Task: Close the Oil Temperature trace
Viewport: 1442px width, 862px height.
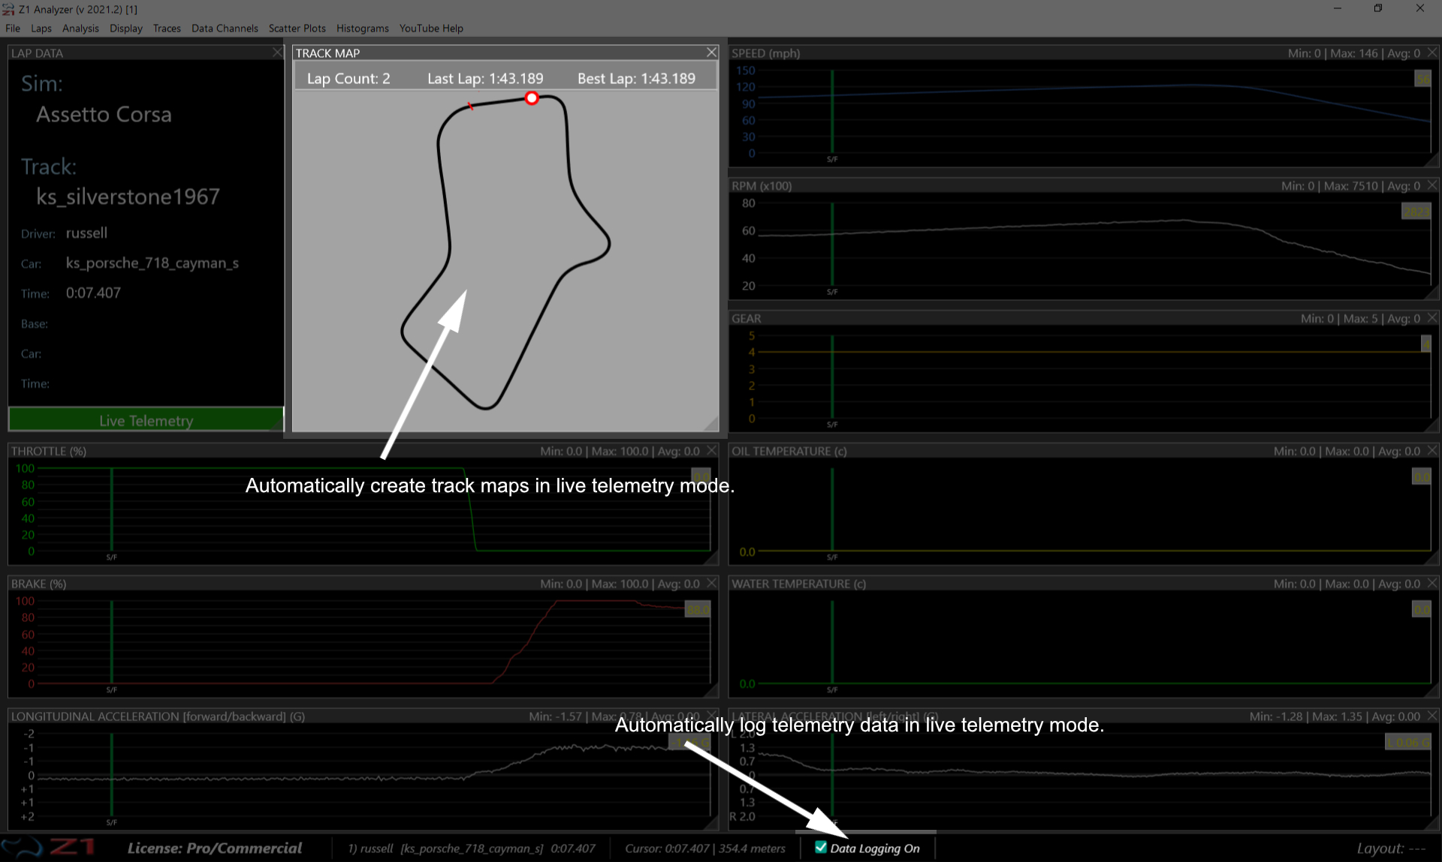Action: [x=1432, y=451]
